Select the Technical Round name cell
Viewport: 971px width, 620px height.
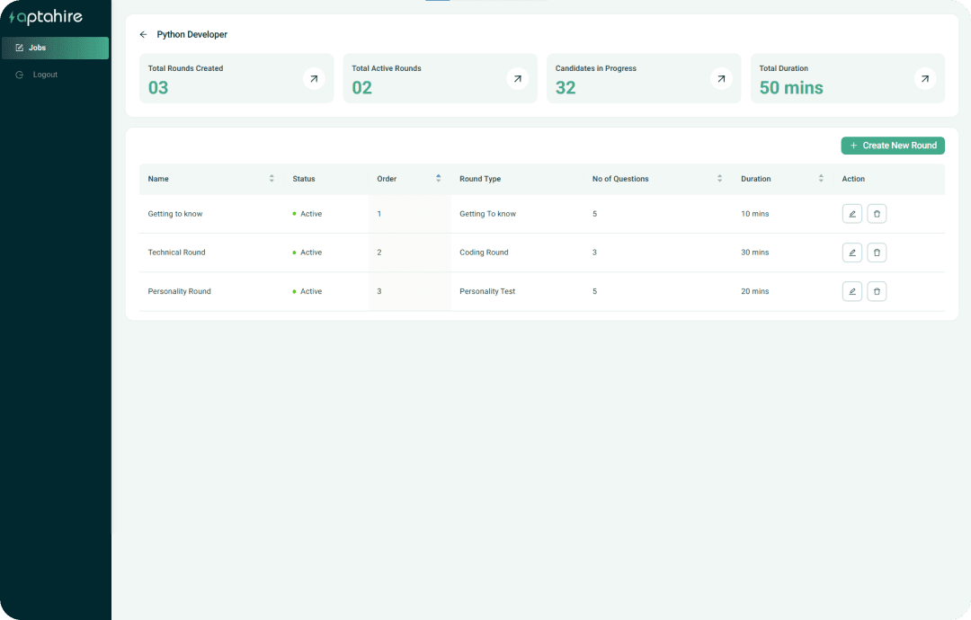click(176, 252)
